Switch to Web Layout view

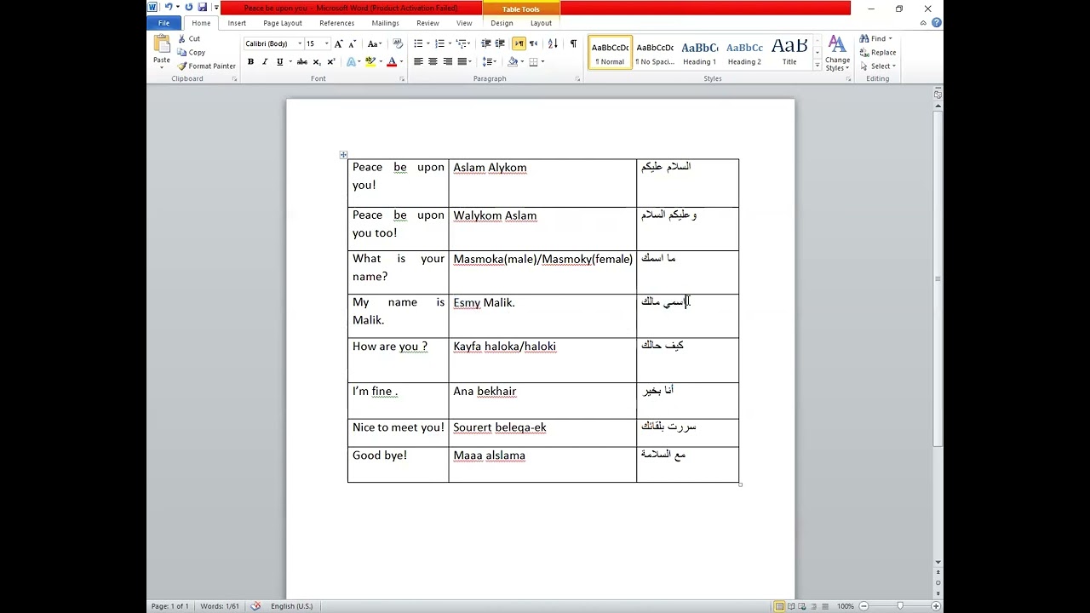[x=802, y=606]
